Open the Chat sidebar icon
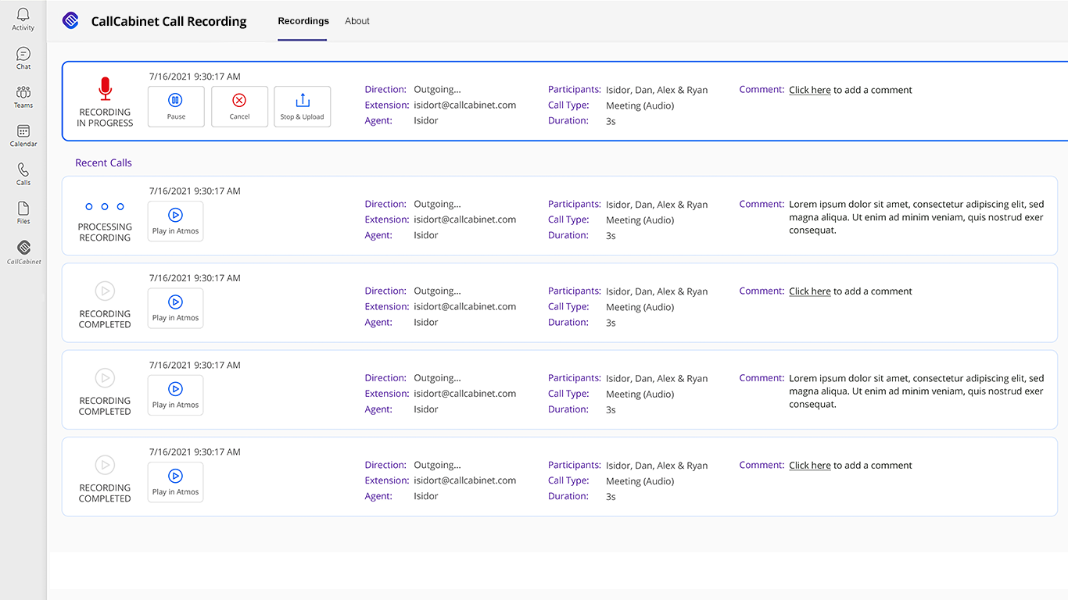This screenshot has width=1068, height=600. pos(23,58)
